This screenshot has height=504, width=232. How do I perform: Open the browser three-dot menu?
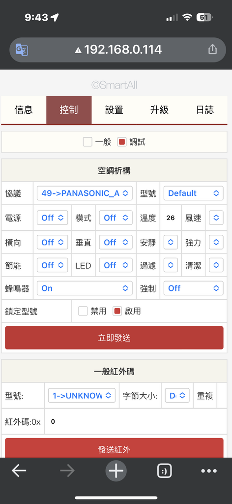pyautogui.click(x=209, y=471)
